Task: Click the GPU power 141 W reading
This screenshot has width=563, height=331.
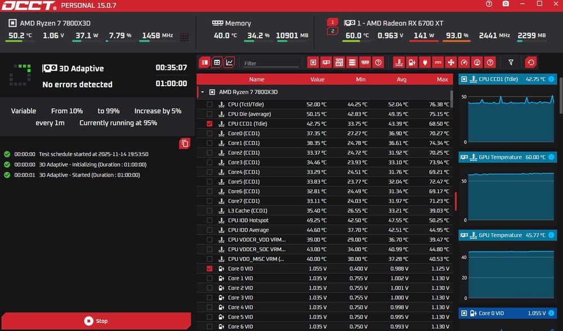Action: pos(424,35)
